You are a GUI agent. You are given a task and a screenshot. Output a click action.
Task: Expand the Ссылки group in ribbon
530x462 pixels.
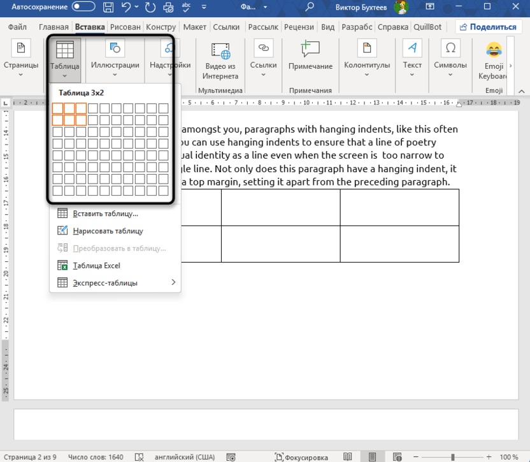(x=263, y=58)
